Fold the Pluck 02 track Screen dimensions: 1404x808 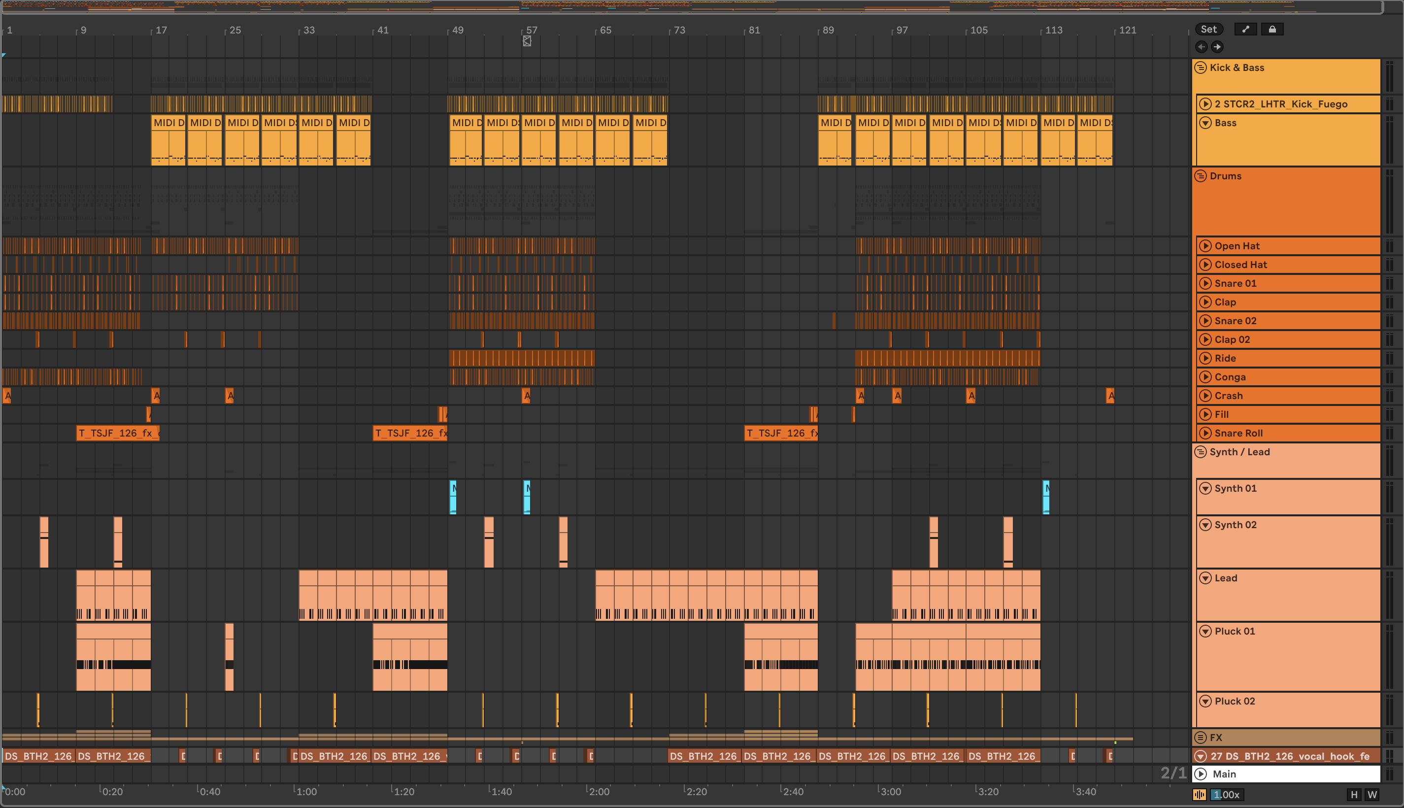tap(1205, 702)
